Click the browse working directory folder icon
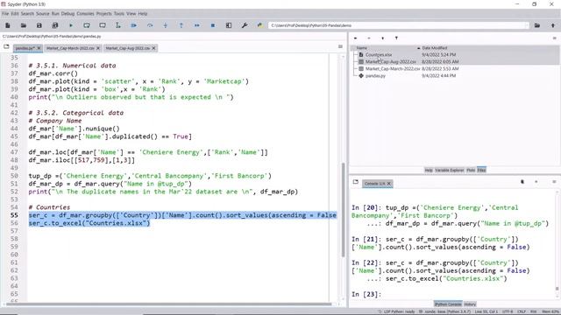561x315 pixels. pyautogui.click(x=537, y=25)
